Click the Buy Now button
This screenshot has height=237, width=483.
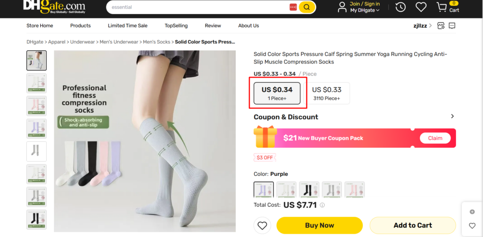pyautogui.click(x=319, y=225)
